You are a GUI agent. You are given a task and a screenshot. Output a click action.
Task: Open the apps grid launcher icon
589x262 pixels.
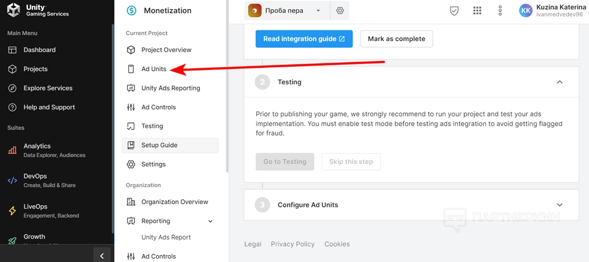point(477,11)
